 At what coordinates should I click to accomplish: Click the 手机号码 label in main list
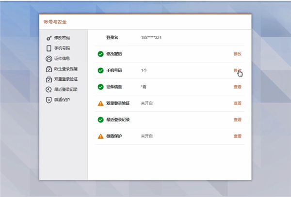[x=114, y=70]
